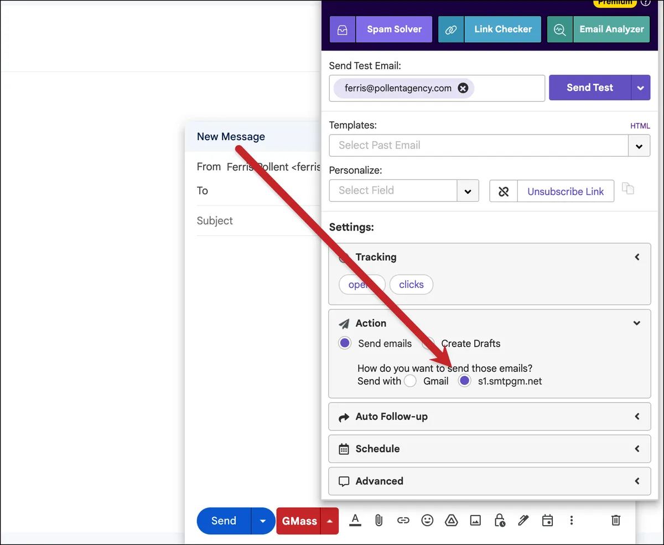Click the To recipients field
The width and height of the screenshot is (664, 545).
259,191
